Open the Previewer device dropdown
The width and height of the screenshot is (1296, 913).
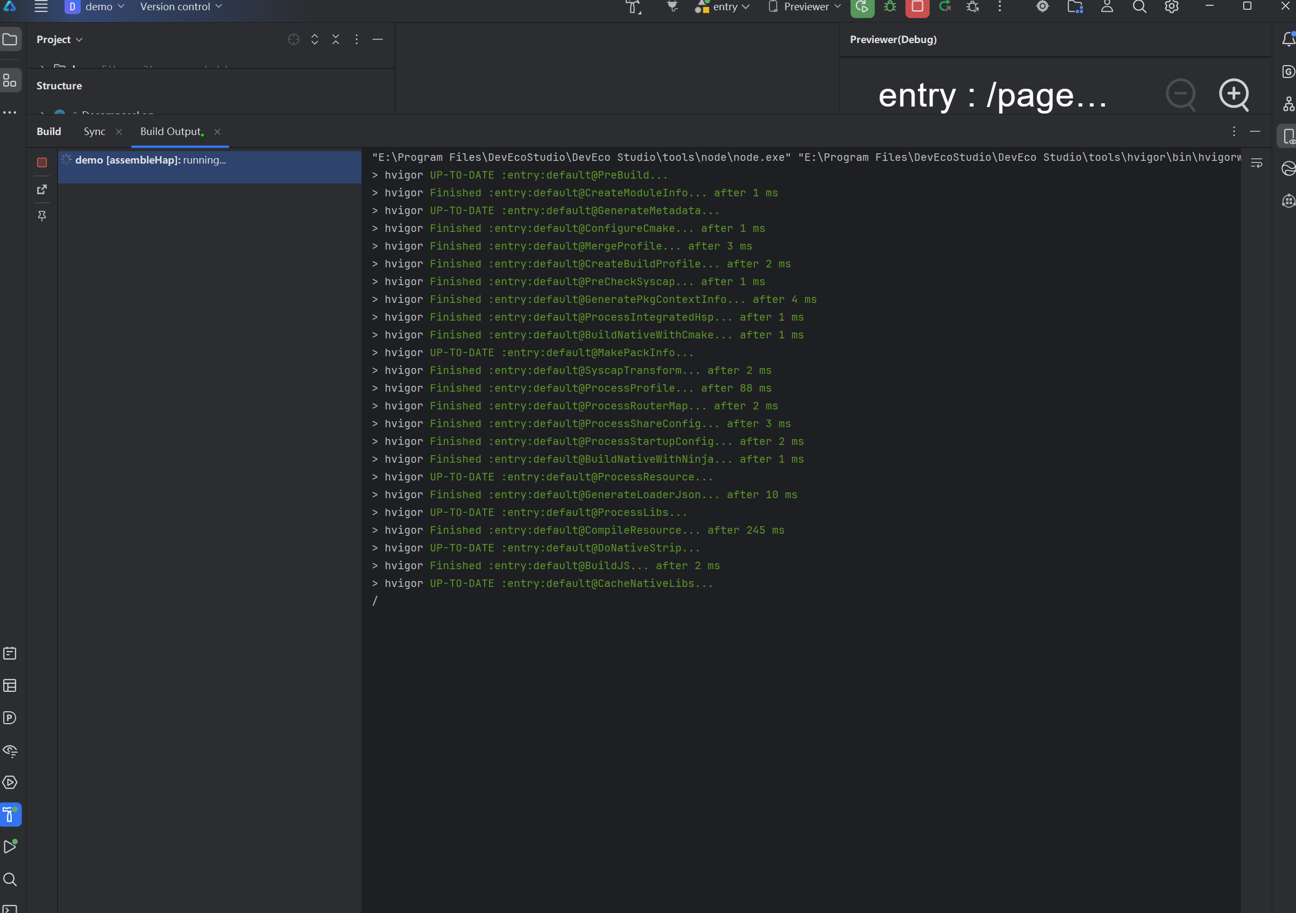pos(805,7)
